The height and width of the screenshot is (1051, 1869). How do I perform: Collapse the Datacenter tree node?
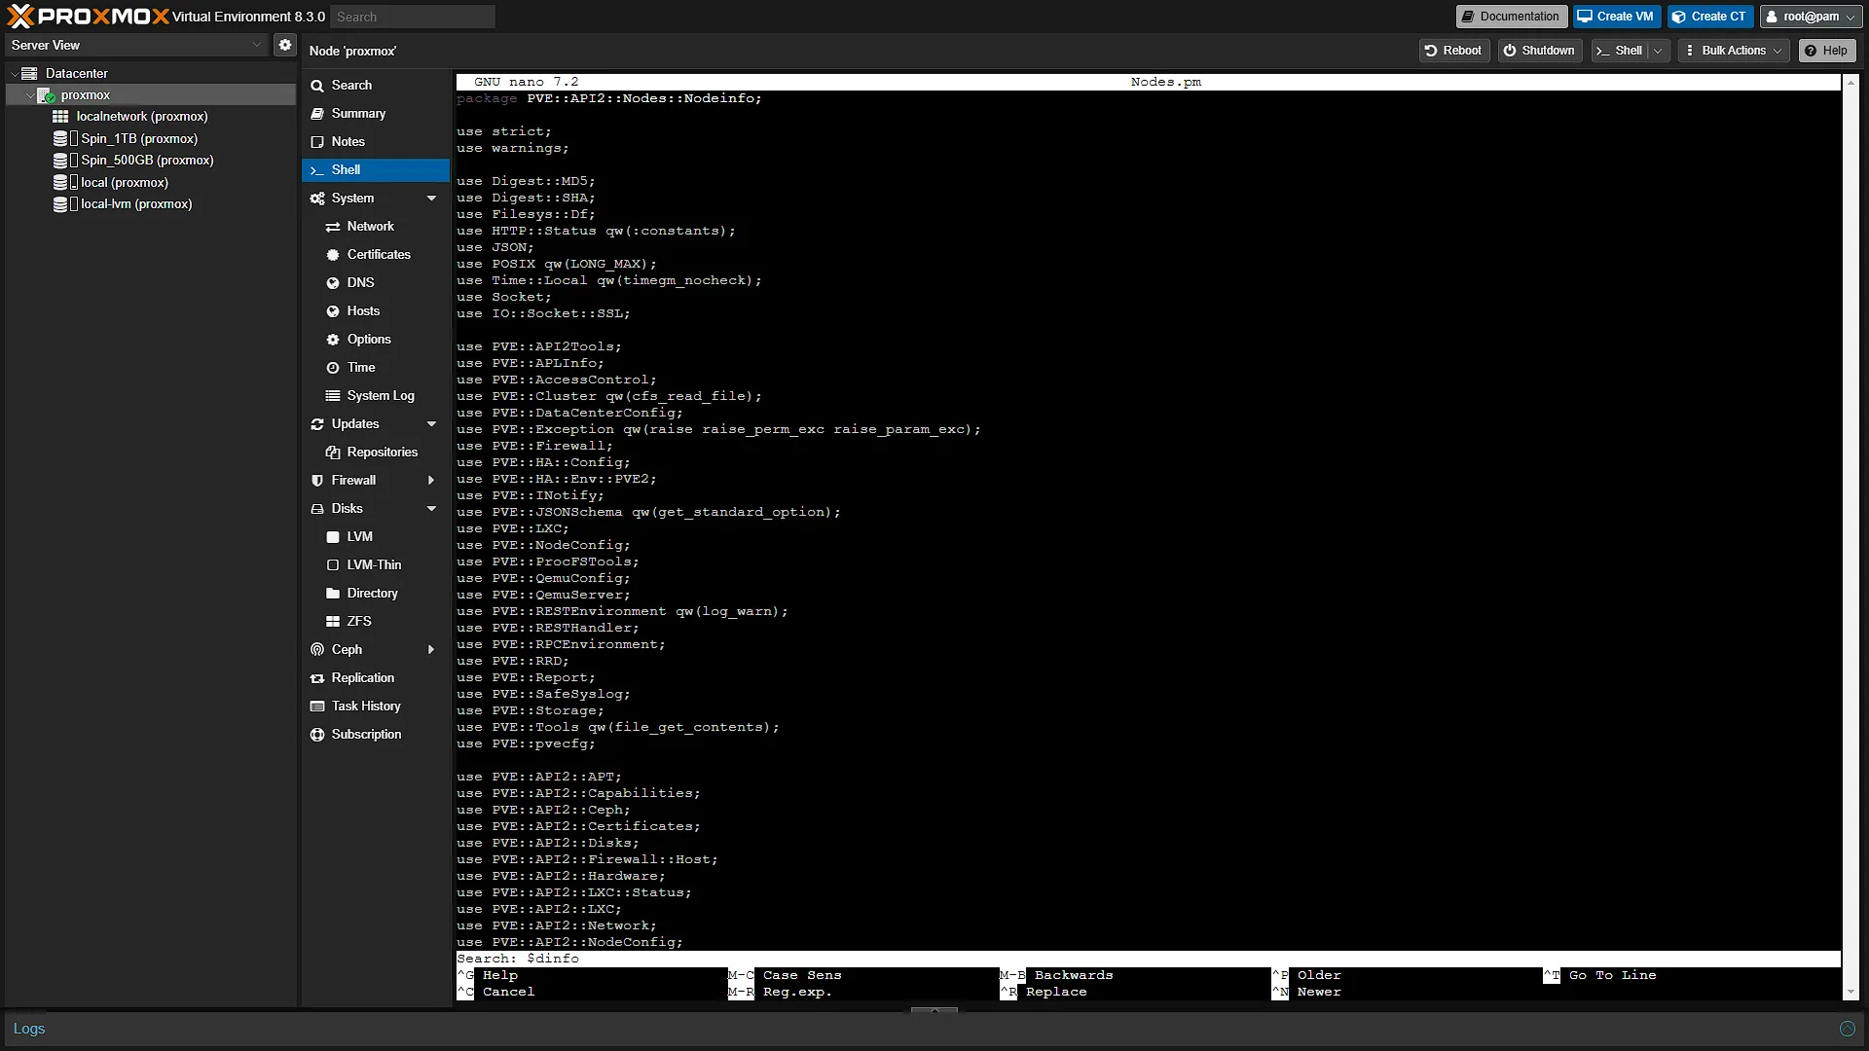tap(15, 73)
